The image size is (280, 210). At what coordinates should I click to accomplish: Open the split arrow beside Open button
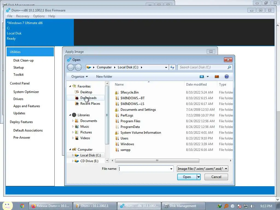point(199,177)
